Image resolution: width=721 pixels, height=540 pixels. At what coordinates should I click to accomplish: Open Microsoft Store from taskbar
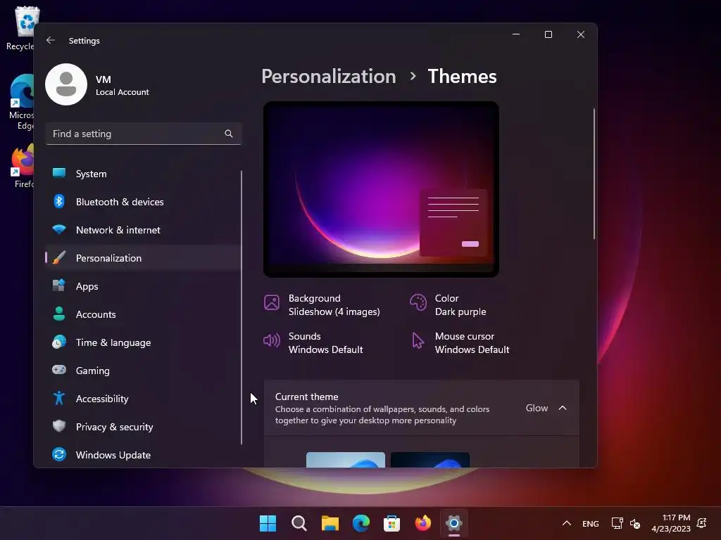click(391, 523)
